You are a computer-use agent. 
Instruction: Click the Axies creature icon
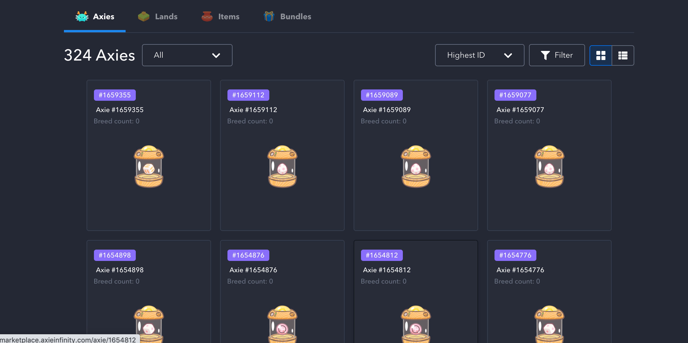click(x=82, y=16)
